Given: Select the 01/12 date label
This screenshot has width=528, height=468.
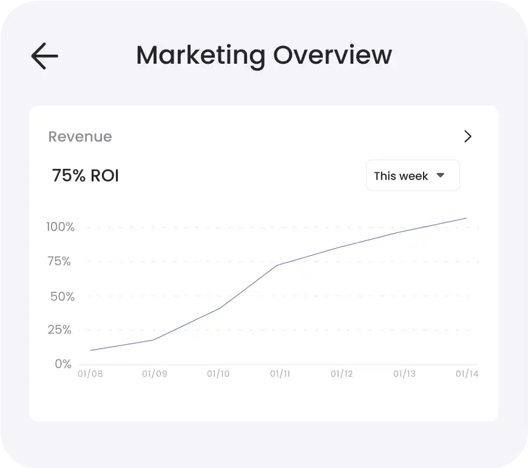Looking at the screenshot, I should coord(342,374).
